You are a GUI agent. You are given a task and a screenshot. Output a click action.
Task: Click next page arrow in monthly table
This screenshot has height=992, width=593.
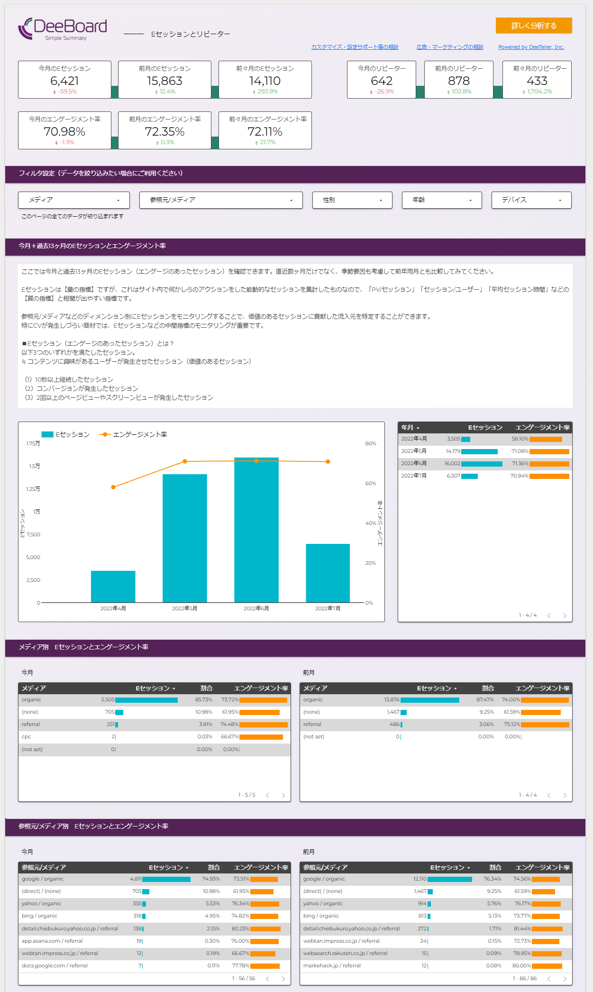[565, 615]
